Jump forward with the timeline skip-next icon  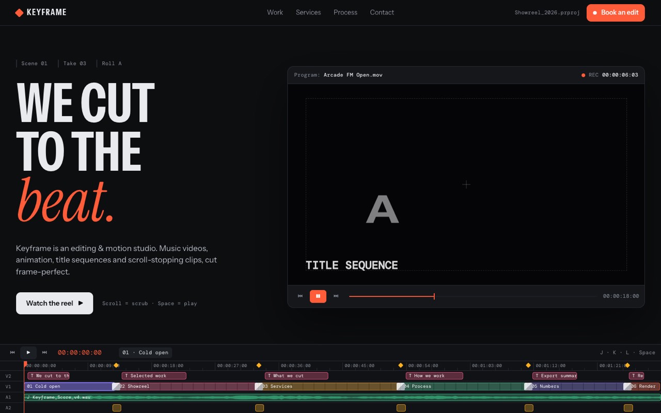point(44,353)
